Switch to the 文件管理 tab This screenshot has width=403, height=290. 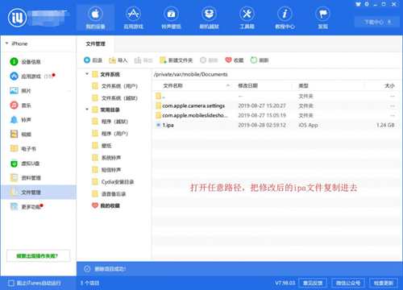(95, 43)
